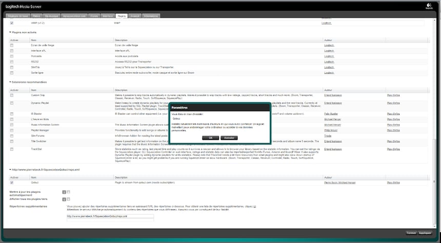Open the Informations tab
The height and width of the screenshot is (243, 441).
(x=151, y=16)
